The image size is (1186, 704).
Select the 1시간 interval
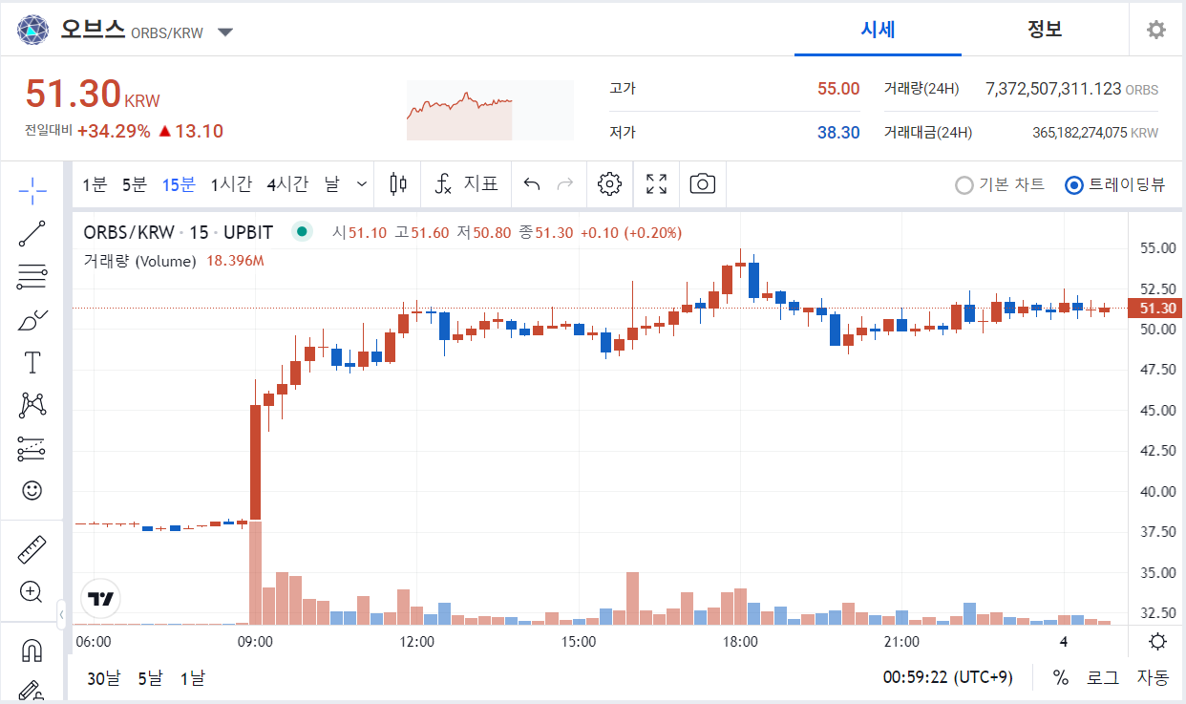point(231,184)
